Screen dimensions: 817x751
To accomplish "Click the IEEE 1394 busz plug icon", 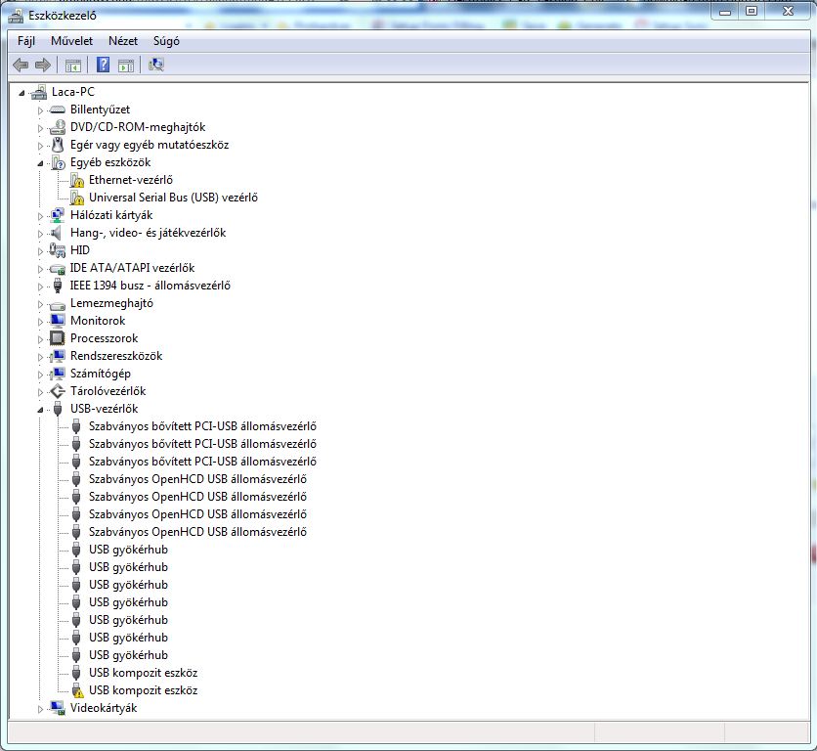I will (x=58, y=286).
